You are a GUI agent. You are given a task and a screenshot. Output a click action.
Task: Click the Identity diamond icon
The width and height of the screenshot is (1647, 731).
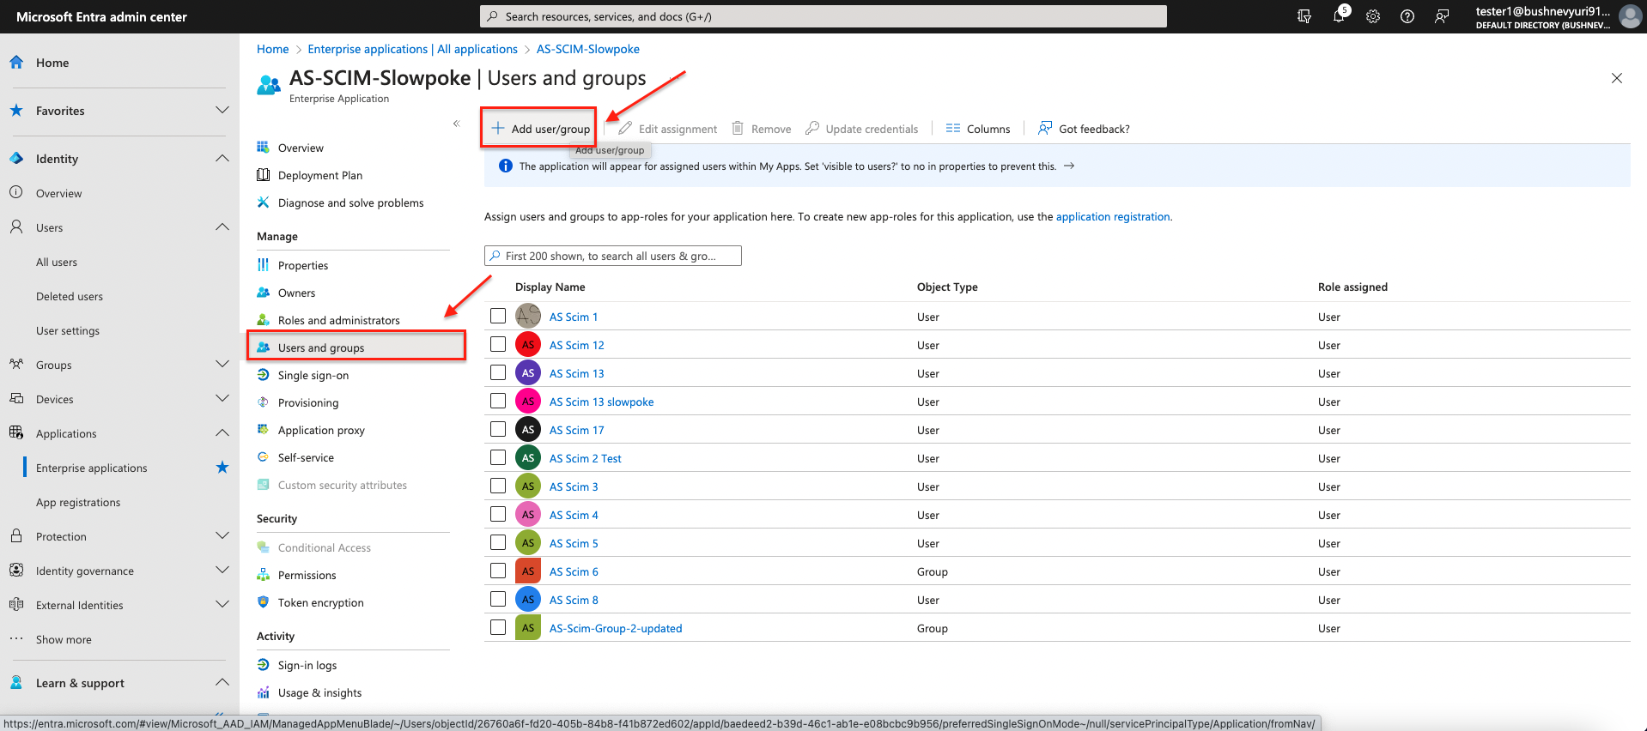tap(16, 158)
